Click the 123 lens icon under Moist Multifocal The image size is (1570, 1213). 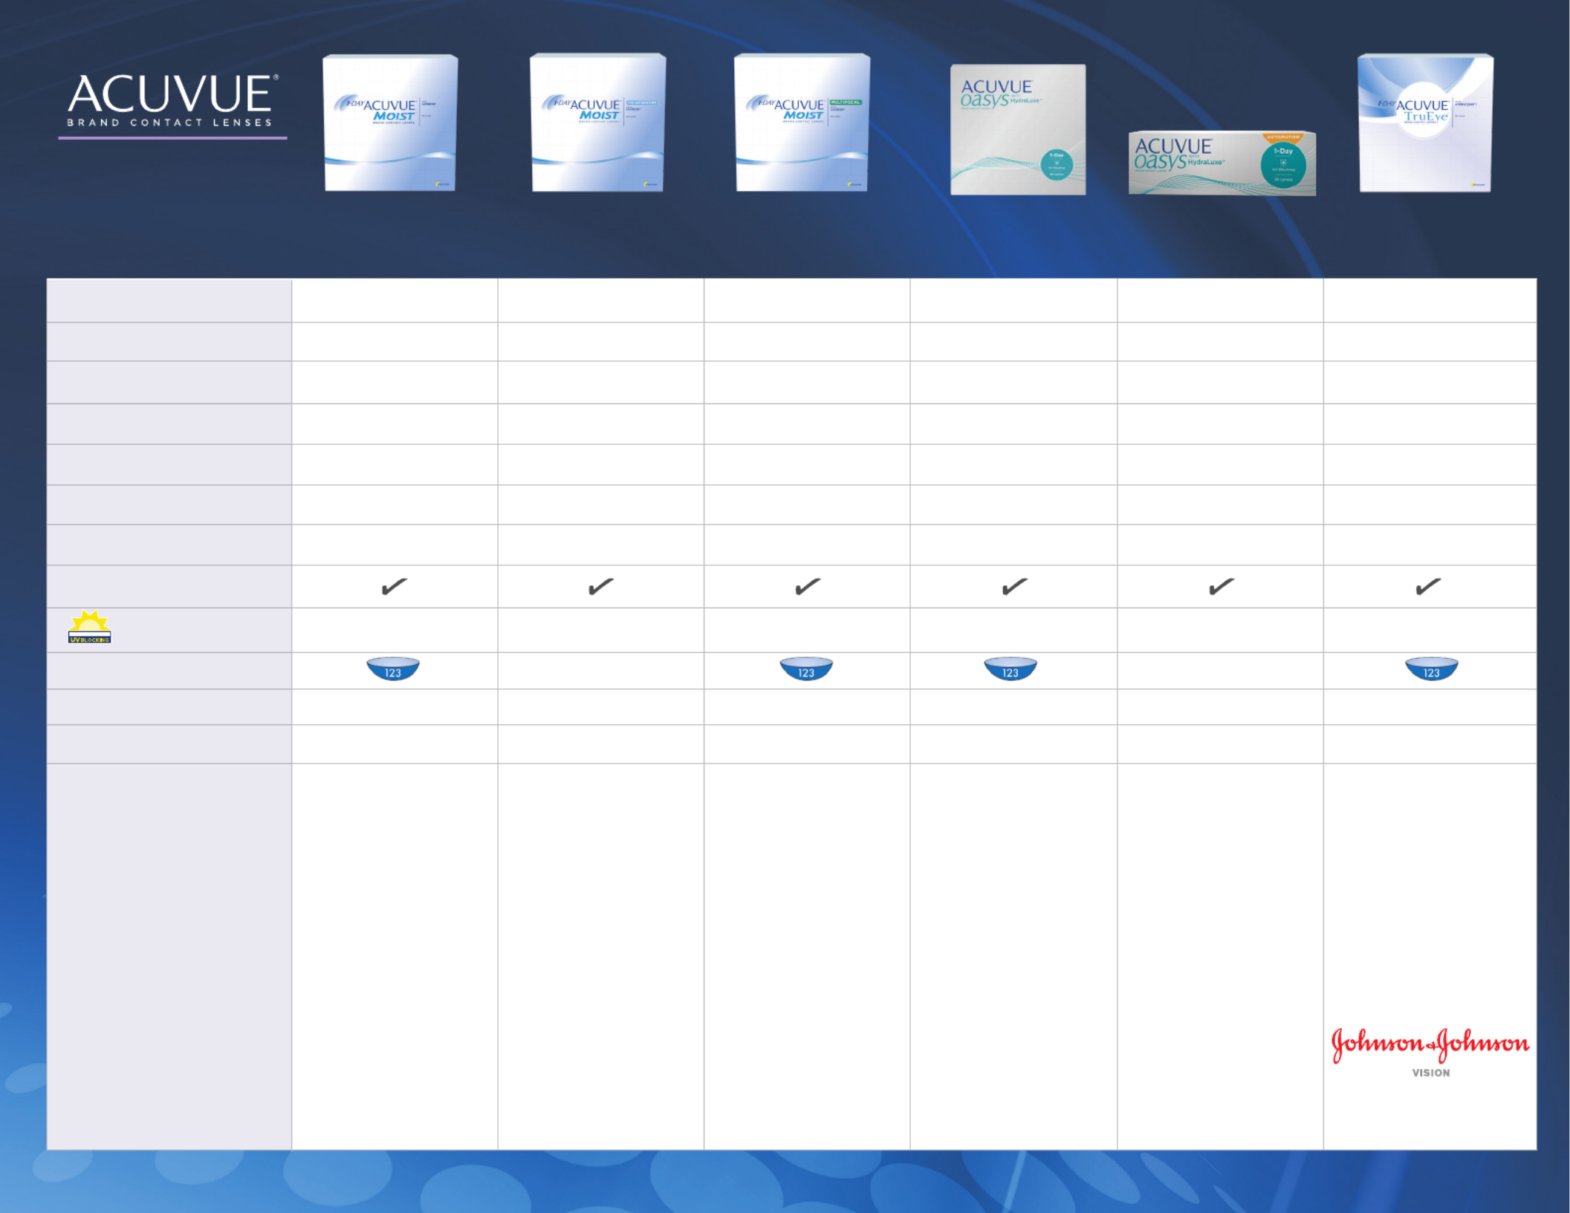[x=806, y=669]
